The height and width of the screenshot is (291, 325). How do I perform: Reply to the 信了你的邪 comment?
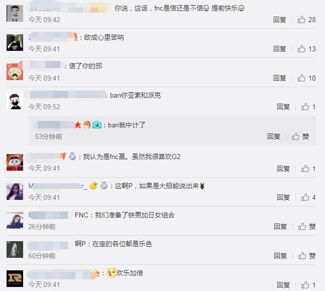tap(280, 78)
